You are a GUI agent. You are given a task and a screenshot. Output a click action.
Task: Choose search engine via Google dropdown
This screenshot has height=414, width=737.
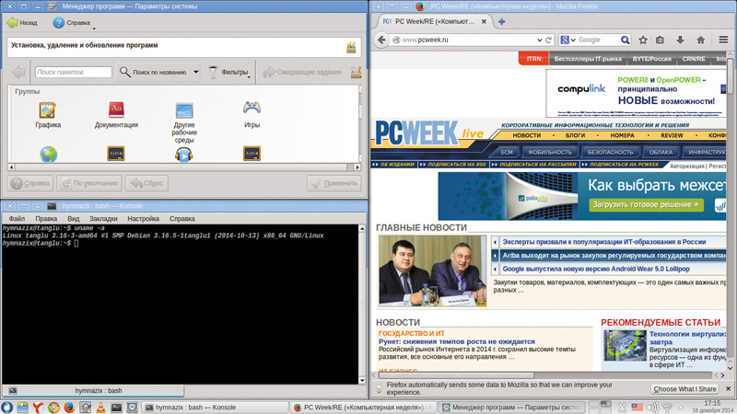tap(568, 40)
